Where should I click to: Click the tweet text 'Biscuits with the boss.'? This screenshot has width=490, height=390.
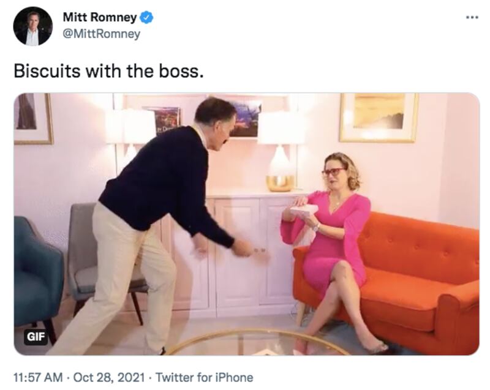point(108,71)
